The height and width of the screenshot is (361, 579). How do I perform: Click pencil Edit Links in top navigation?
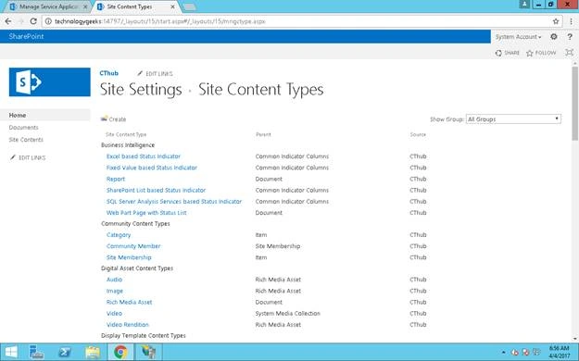pyautogui.click(x=155, y=74)
